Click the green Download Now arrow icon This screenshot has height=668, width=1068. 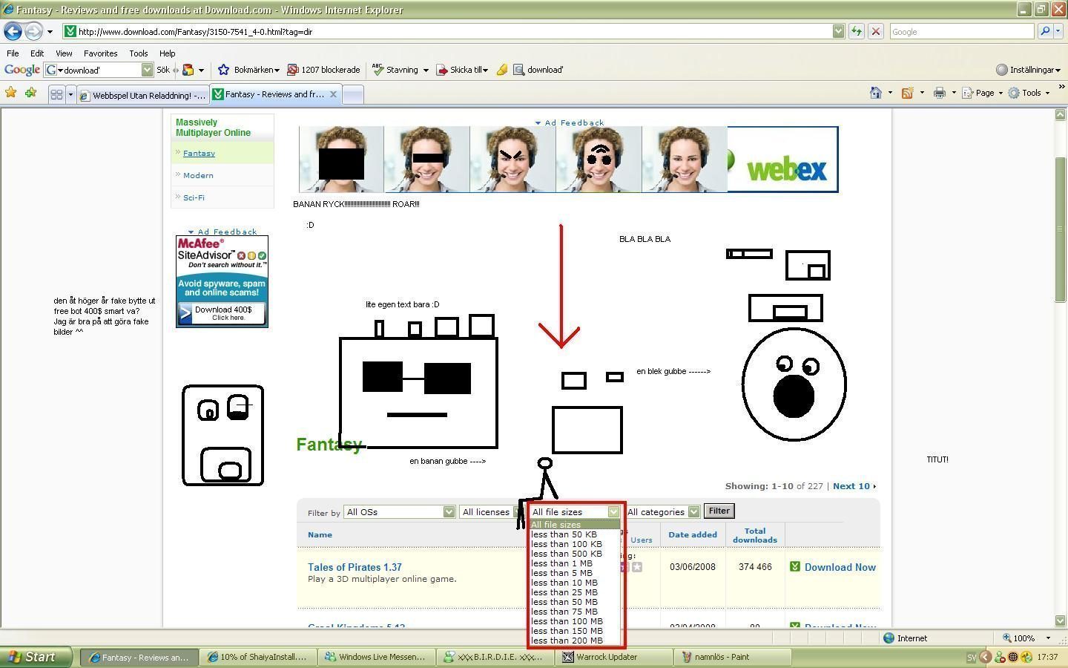point(795,566)
